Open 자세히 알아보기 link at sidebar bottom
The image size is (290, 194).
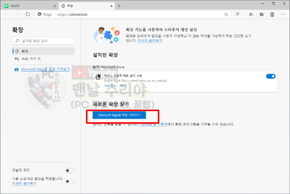(x=24, y=183)
